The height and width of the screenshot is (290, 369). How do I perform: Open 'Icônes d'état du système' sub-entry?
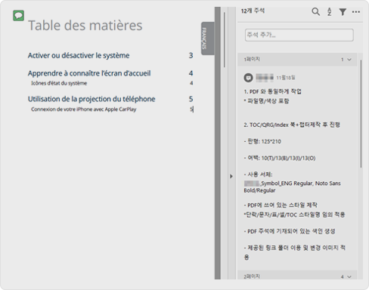59,83
